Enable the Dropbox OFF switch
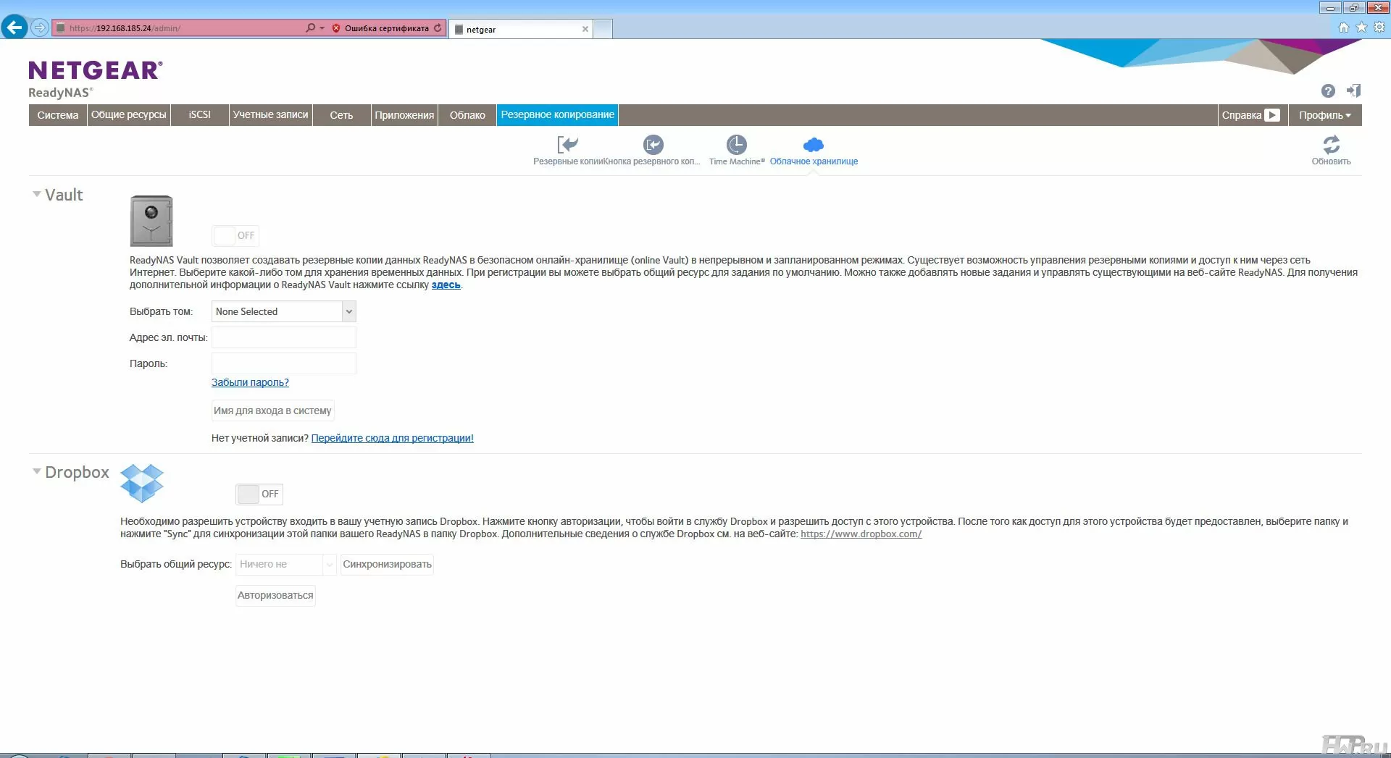This screenshot has height=758, width=1391. coord(259,494)
